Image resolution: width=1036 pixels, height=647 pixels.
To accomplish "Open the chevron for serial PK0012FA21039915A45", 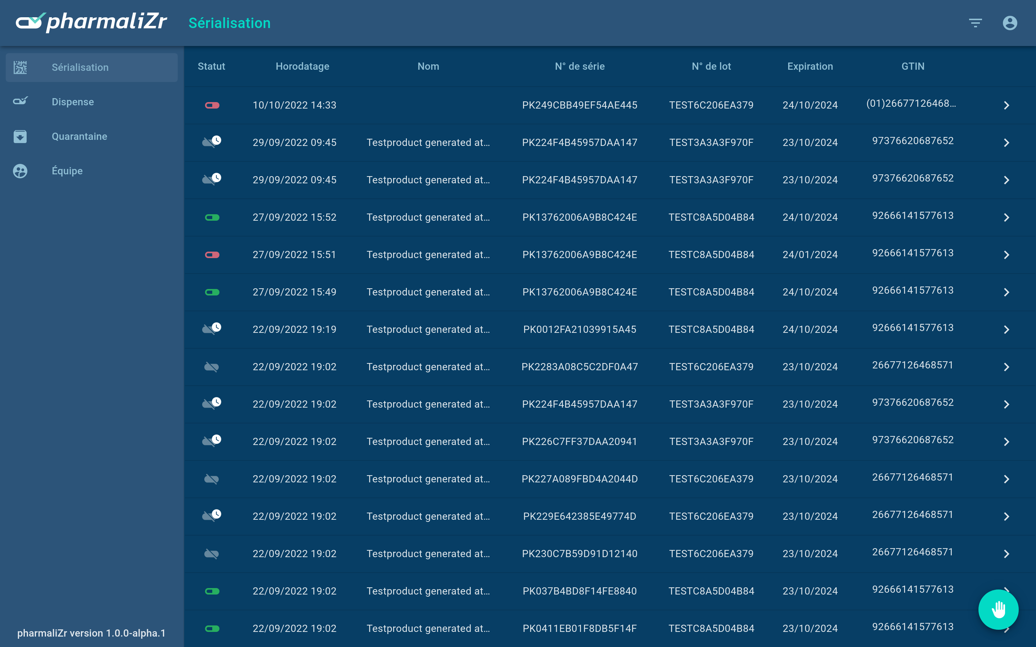I will (1007, 330).
